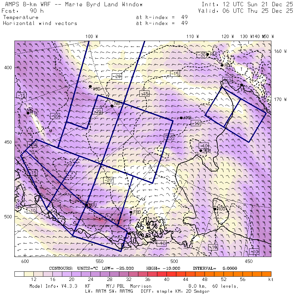Viewport: 295px width, 295px height.
Task: Select the 'INTERVAL= 5.0000' value
Action: click(x=215, y=268)
